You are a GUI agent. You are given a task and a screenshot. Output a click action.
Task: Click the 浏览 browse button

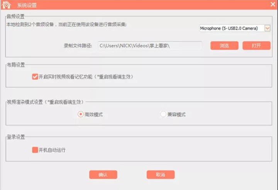click(x=224, y=46)
